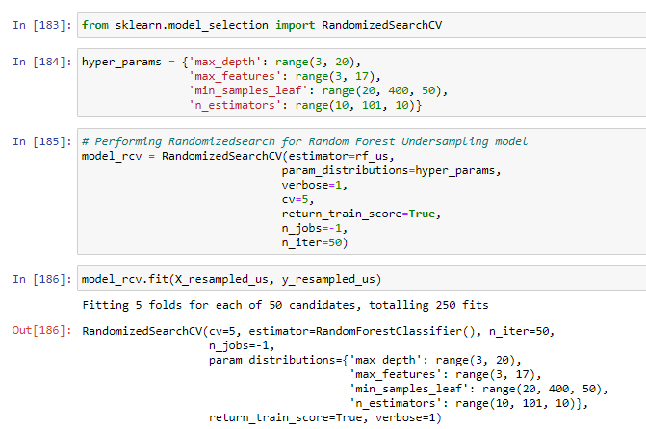Select the RandomizedSearchCV model_rcv cell

coord(362,191)
